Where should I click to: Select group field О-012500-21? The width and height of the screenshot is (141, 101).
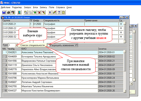tap(16, 24)
